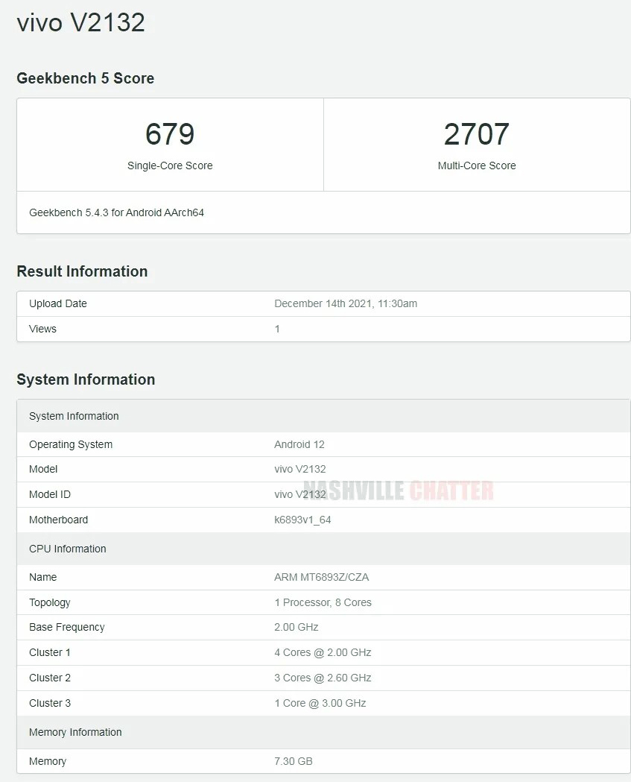Click the motherboard value k6893v1_64
The image size is (631, 782).
coord(302,520)
